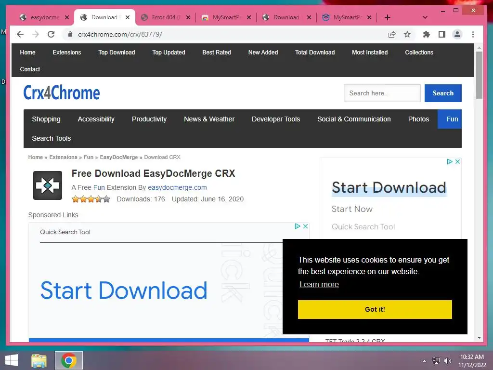Open Most Installed menu item
The image size is (493, 370).
click(x=370, y=52)
